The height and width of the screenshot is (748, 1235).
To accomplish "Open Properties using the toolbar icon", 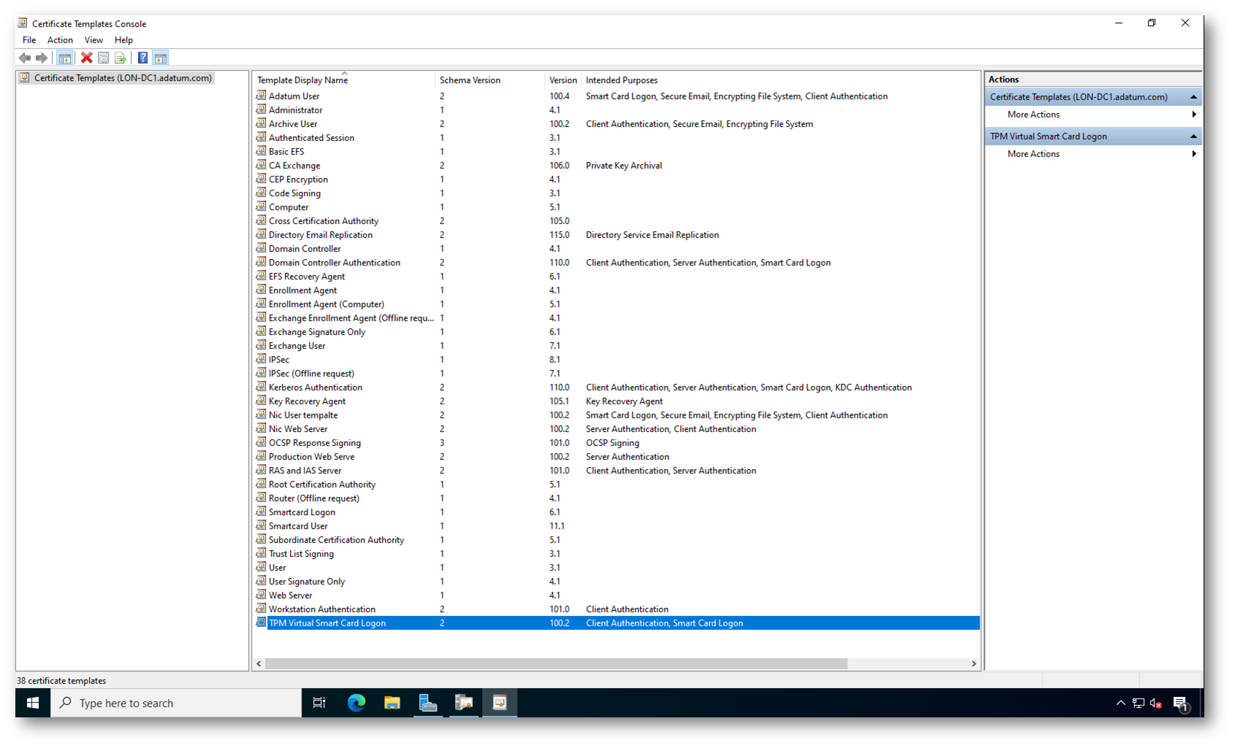I will (x=104, y=58).
